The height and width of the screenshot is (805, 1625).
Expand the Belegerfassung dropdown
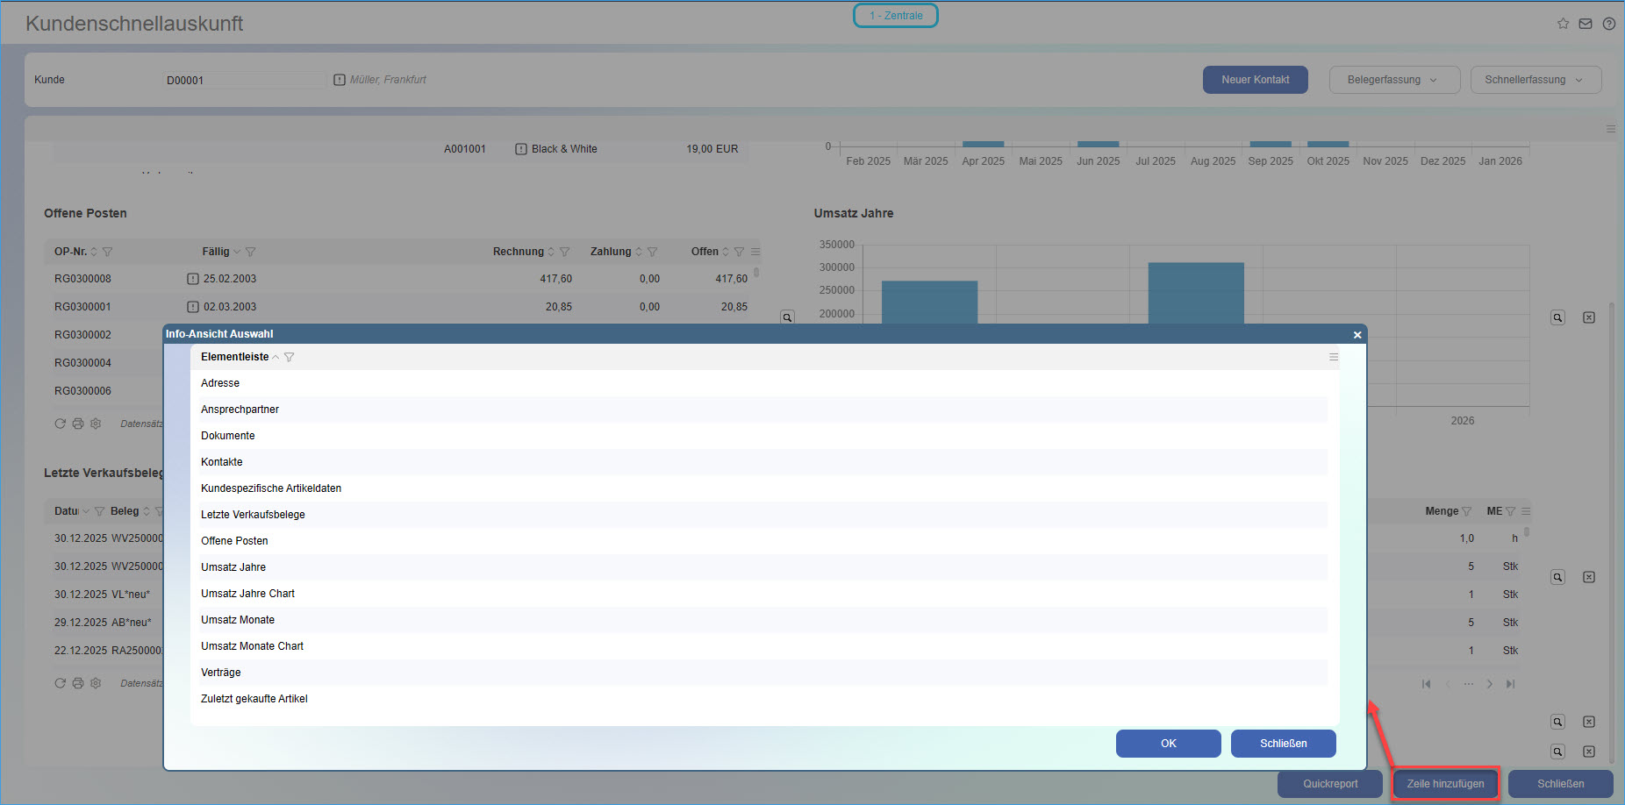(x=1393, y=80)
